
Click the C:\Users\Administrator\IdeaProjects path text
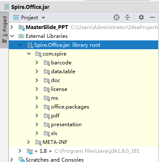(114, 27)
